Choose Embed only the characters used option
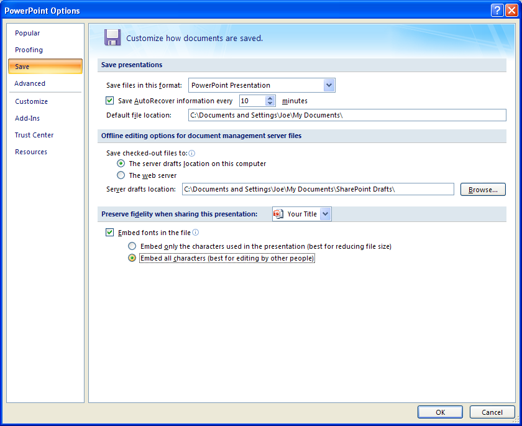Image resolution: width=522 pixels, height=426 pixels. coord(132,246)
